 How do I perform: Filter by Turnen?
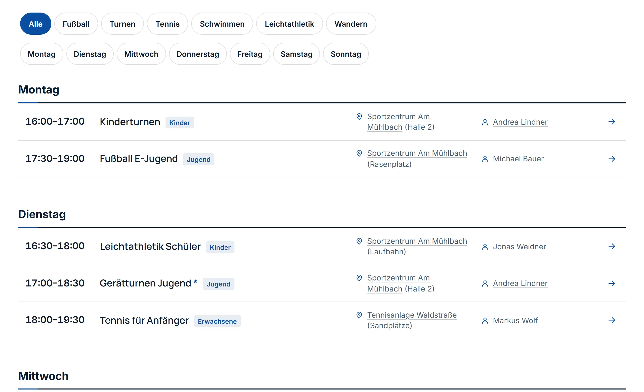(x=122, y=24)
